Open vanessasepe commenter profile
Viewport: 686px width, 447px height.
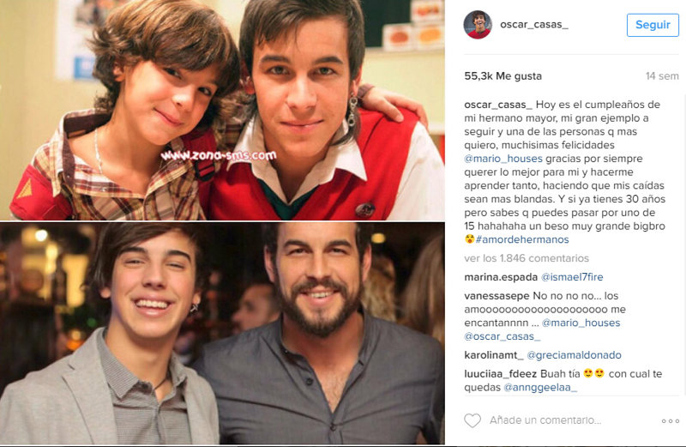496,296
